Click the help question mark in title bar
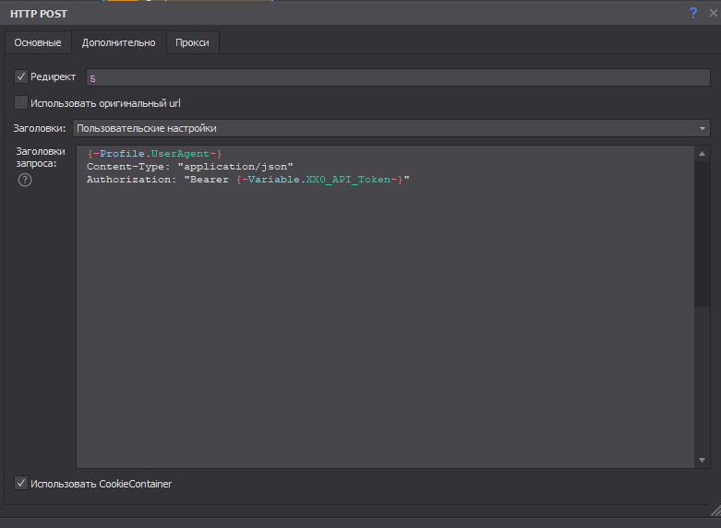This screenshot has width=721, height=528. (x=693, y=14)
